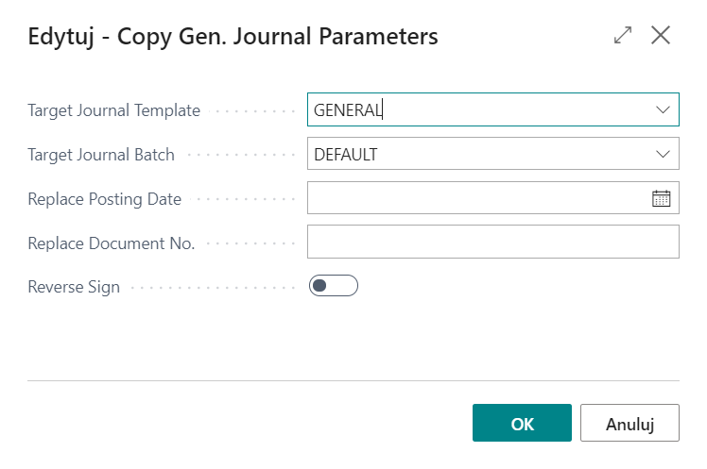Open the Target Journal Template dropdown chevron
707x469 pixels.
tap(663, 109)
